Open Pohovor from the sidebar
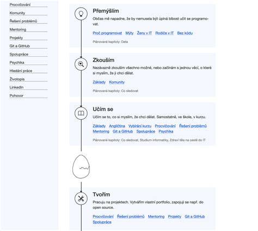 [16, 95]
